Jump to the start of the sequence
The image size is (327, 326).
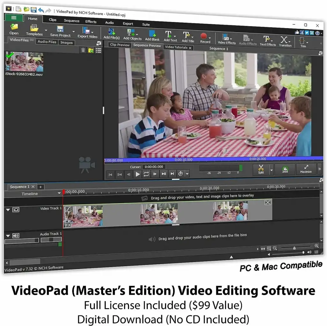tap(110, 175)
